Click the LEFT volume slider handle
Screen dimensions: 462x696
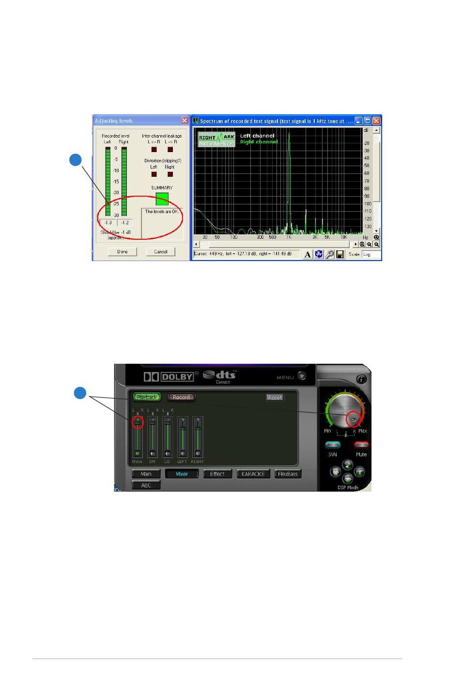tap(183, 428)
